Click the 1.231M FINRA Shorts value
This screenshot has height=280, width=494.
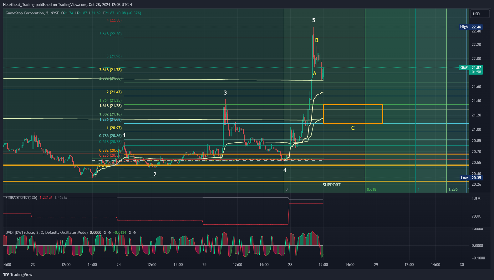(x=46, y=198)
